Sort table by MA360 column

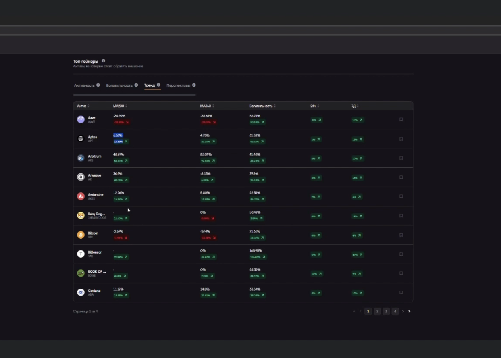tap(206, 106)
